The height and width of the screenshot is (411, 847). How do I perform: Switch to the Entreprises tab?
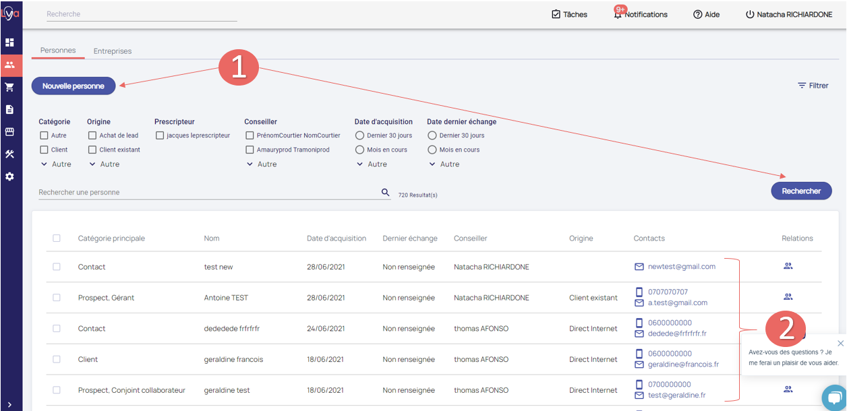113,51
